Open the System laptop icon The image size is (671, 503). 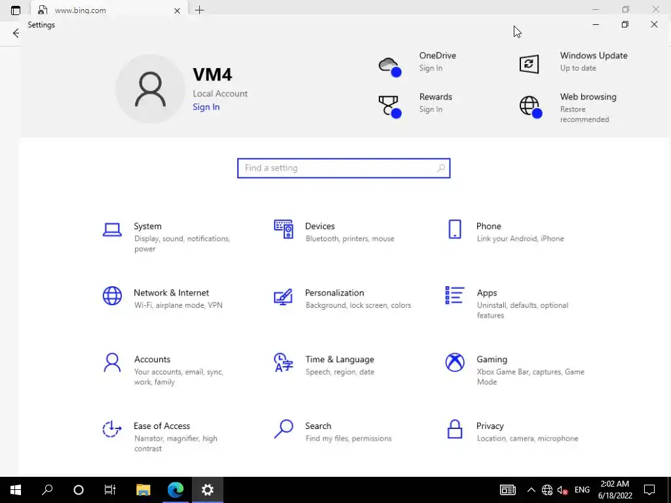[x=112, y=230]
